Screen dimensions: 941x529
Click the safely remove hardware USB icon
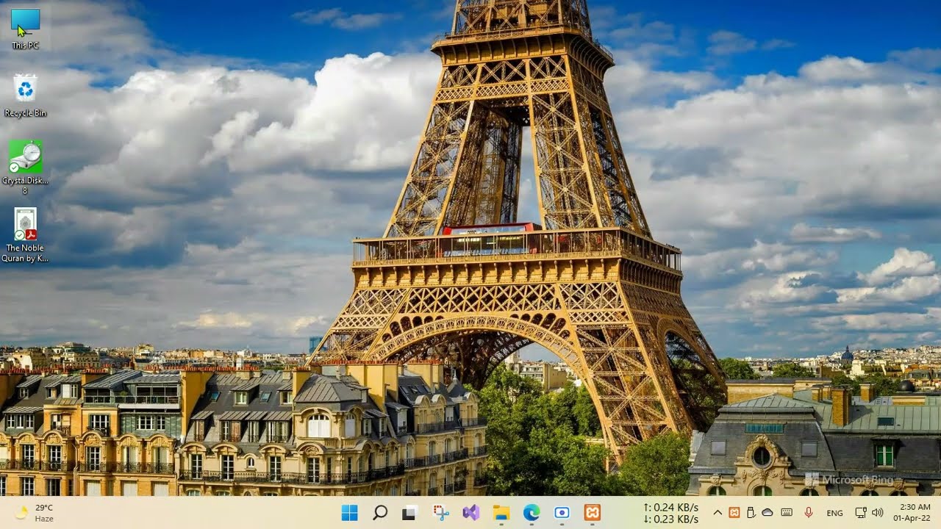click(751, 513)
